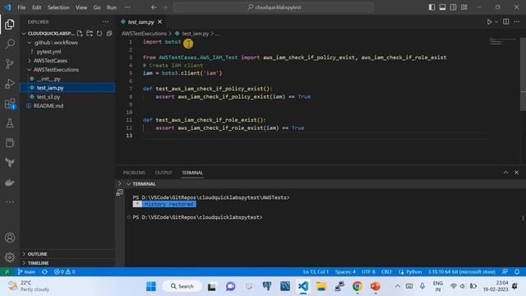Open the Run menu
This screenshot has height=296, width=526.
coord(112,7)
